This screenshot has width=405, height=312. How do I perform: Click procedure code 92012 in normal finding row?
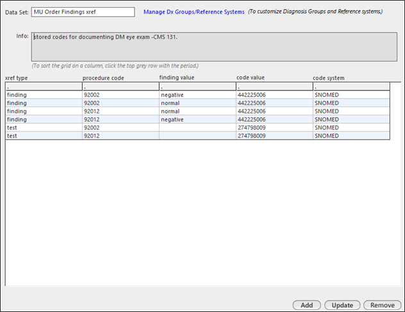click(120, 111)
